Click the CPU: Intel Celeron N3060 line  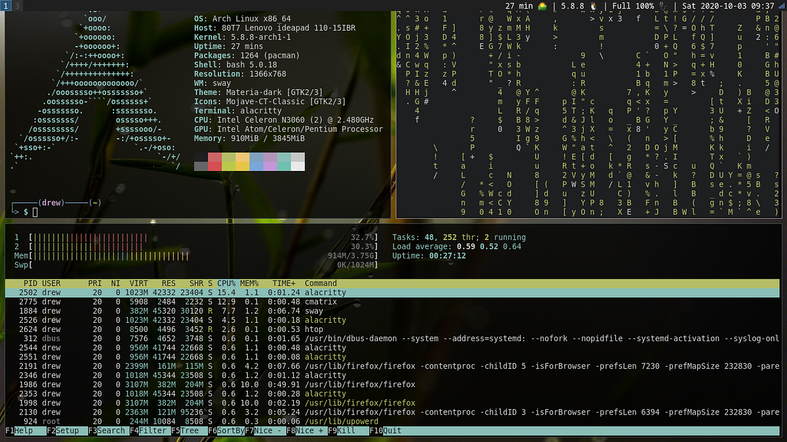[x=284, y=120]
